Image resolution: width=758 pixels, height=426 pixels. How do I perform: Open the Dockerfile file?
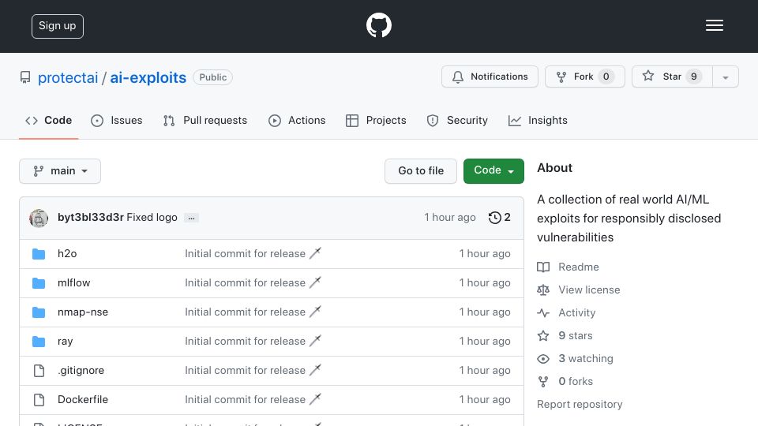pos(83,399)
